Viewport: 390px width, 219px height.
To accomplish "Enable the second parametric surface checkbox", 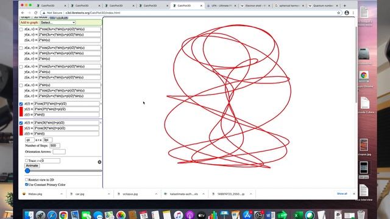I will pyautogui.click(x=21, y=48).
